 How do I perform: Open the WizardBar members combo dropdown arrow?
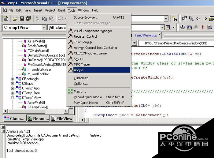[162, 28]
